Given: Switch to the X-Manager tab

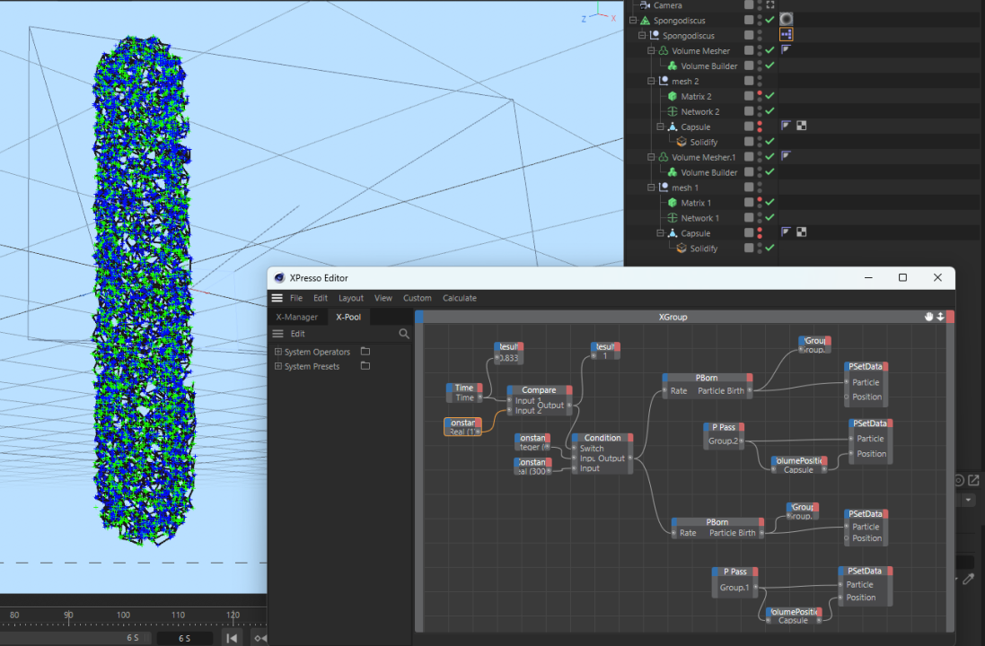Looking at the screenshot, I should [296, 317].
